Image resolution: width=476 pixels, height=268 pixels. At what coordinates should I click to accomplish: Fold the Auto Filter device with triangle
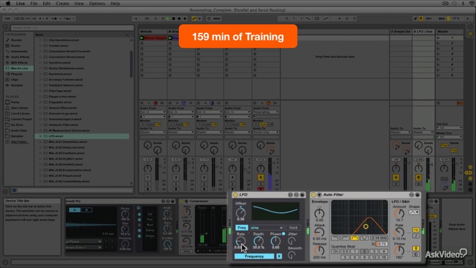click(319, 195)
